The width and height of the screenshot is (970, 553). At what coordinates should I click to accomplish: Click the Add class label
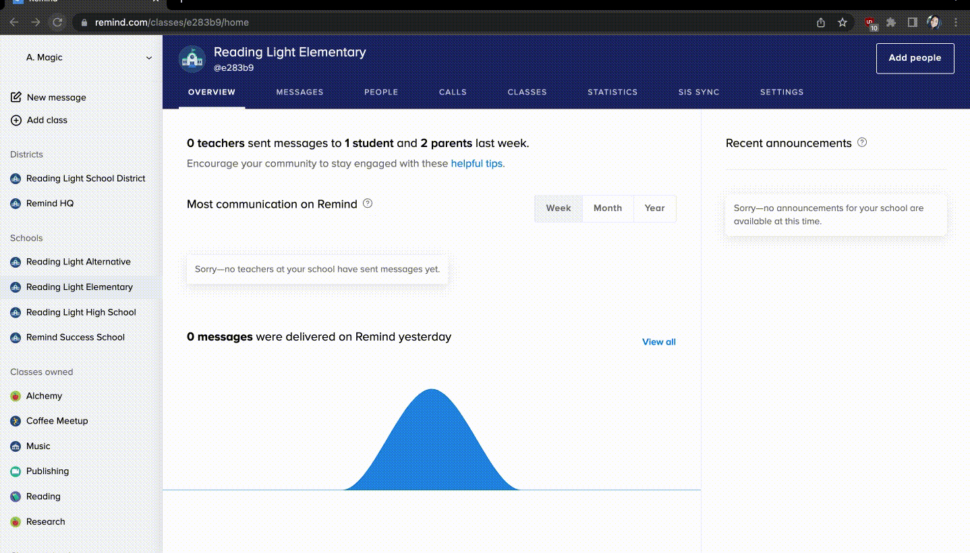click(x=47, y=120)
